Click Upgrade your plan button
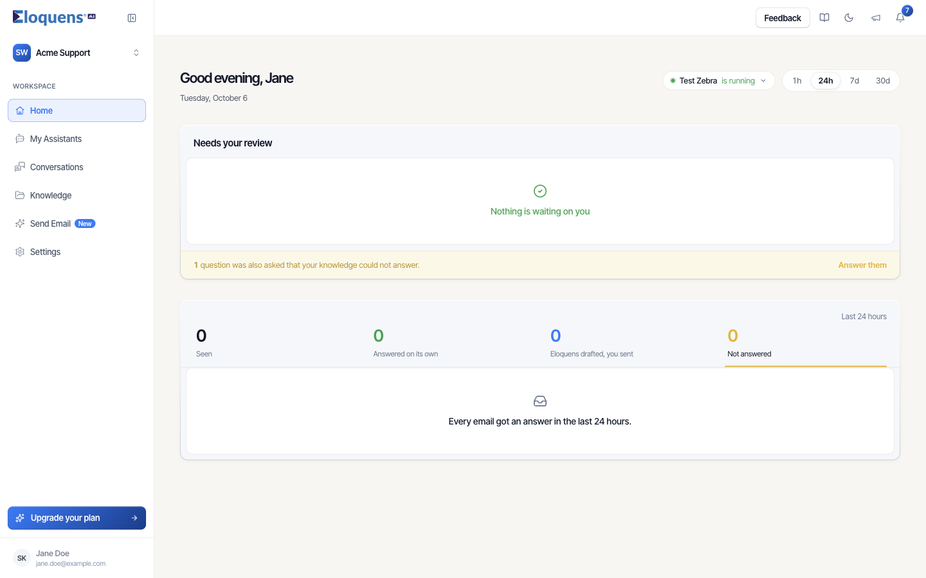Image resolution: width=926 pixels, height=578 pixels. click(x=77, y=518)
